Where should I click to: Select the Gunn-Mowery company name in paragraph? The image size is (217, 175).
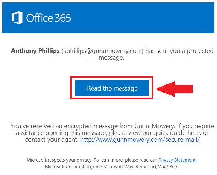[154, 126]
